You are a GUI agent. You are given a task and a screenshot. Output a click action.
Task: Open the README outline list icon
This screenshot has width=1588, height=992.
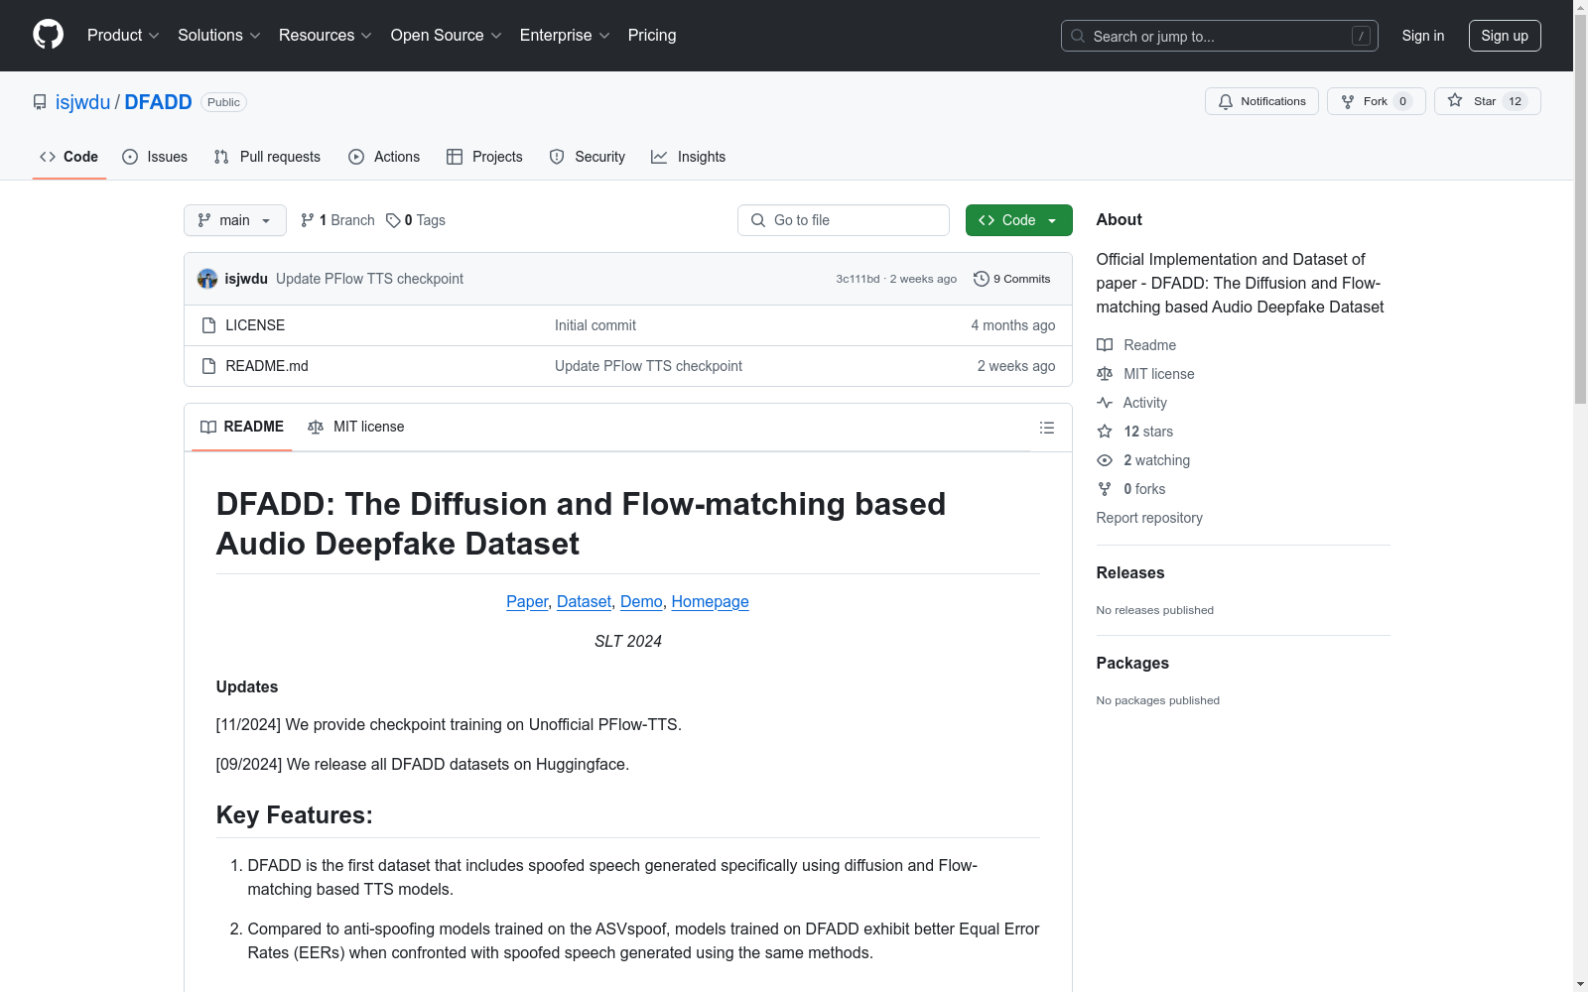coord(1046,428)
